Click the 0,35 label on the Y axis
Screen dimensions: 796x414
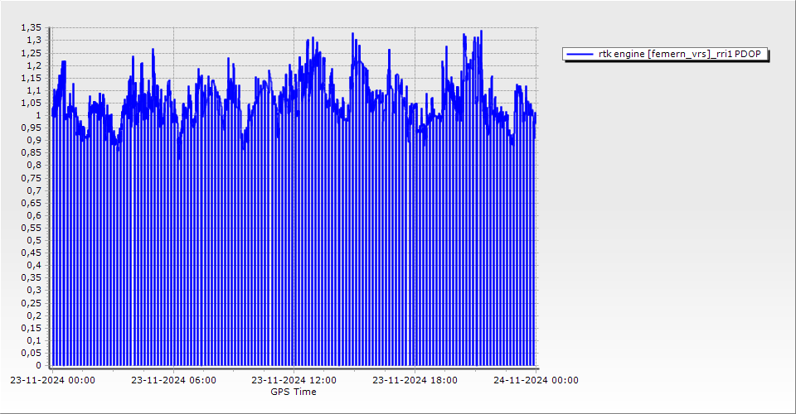32,277
